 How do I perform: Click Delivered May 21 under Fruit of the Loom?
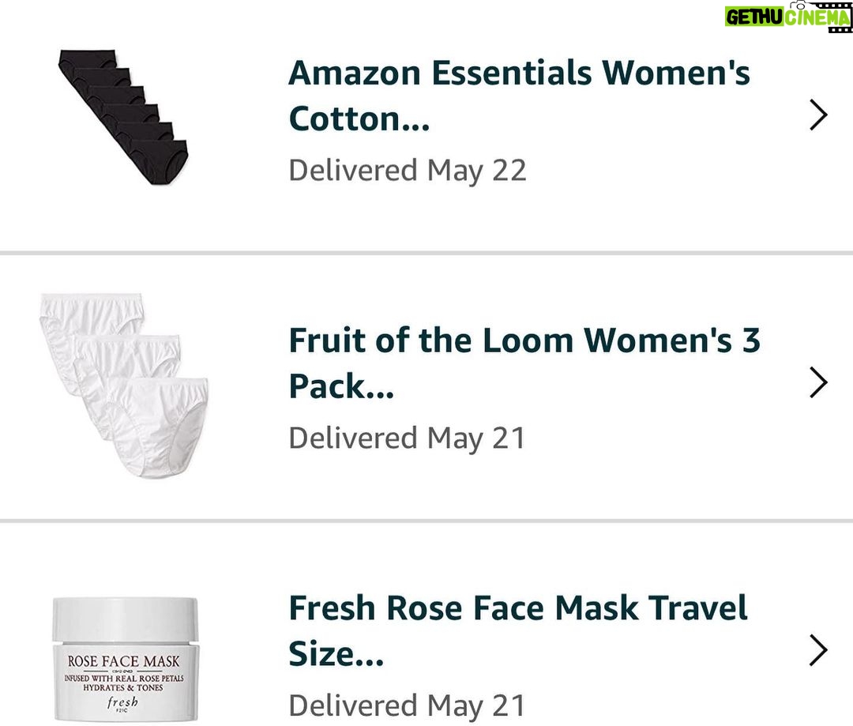coord(407,438)
